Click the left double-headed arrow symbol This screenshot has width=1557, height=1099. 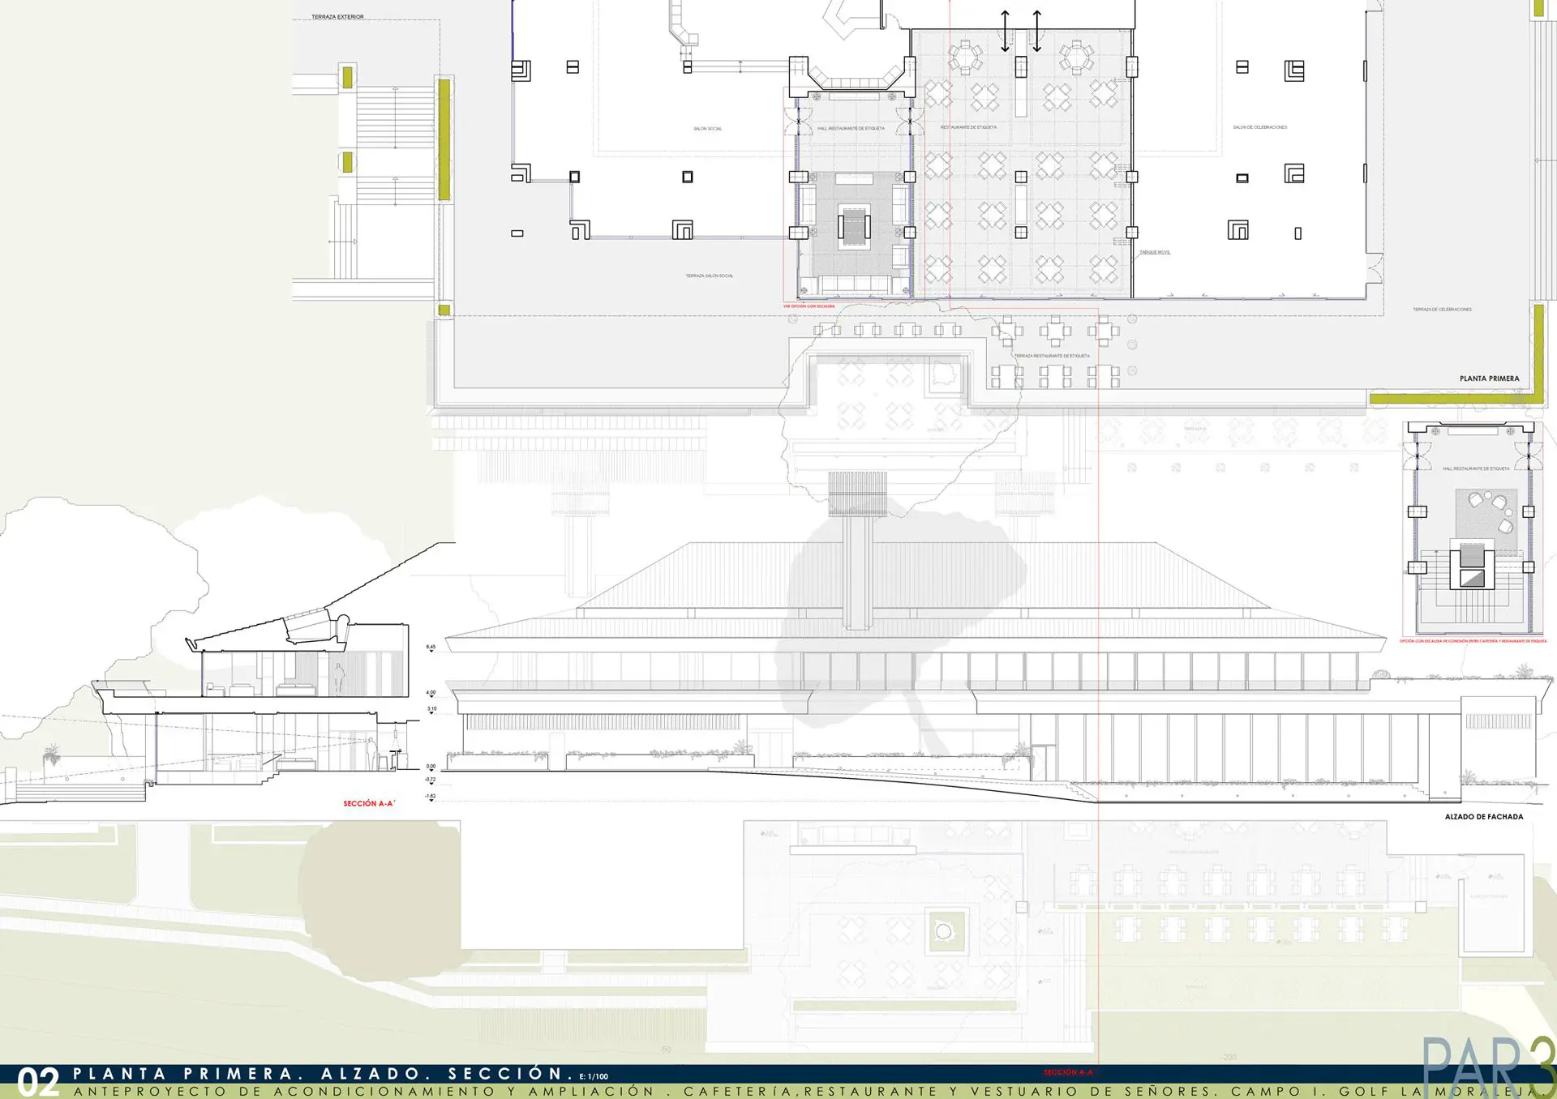[x=1005, y=31]
